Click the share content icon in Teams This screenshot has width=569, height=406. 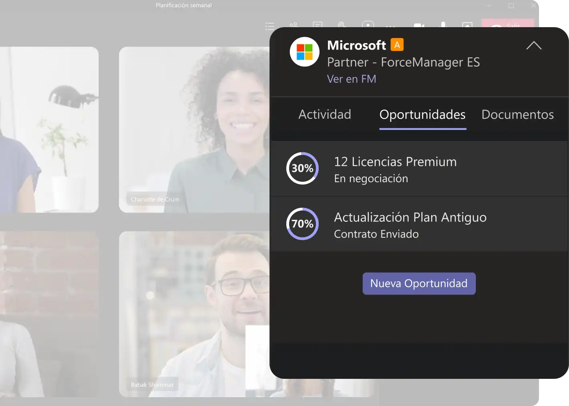(467, 25)
